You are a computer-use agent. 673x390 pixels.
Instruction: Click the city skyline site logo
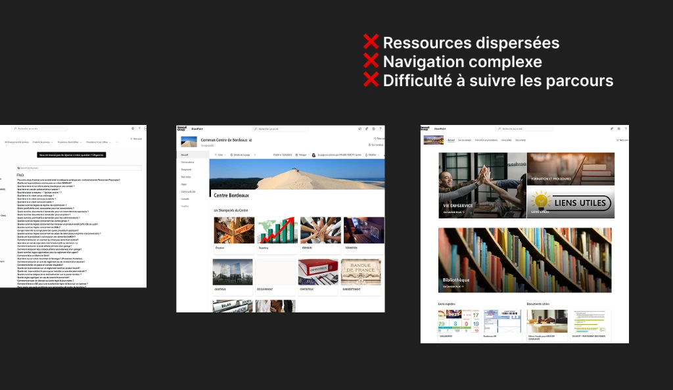tap(432, 140)
